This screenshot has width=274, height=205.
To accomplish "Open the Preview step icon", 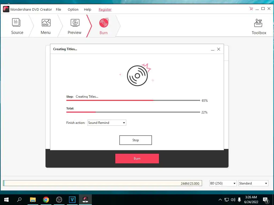I will (x=75, y=23).
